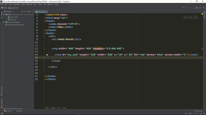Click the DOCTYPE declaration on line 1
This screenshot has width=206, height=115.
point(57,15)
